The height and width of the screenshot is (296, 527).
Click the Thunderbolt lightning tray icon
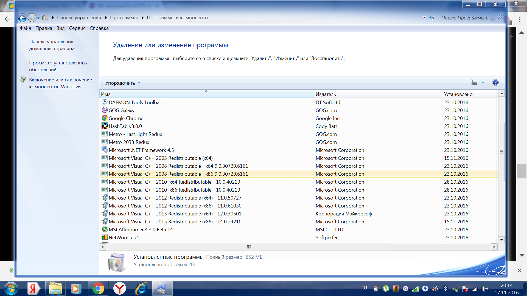[x=425, y=289]
